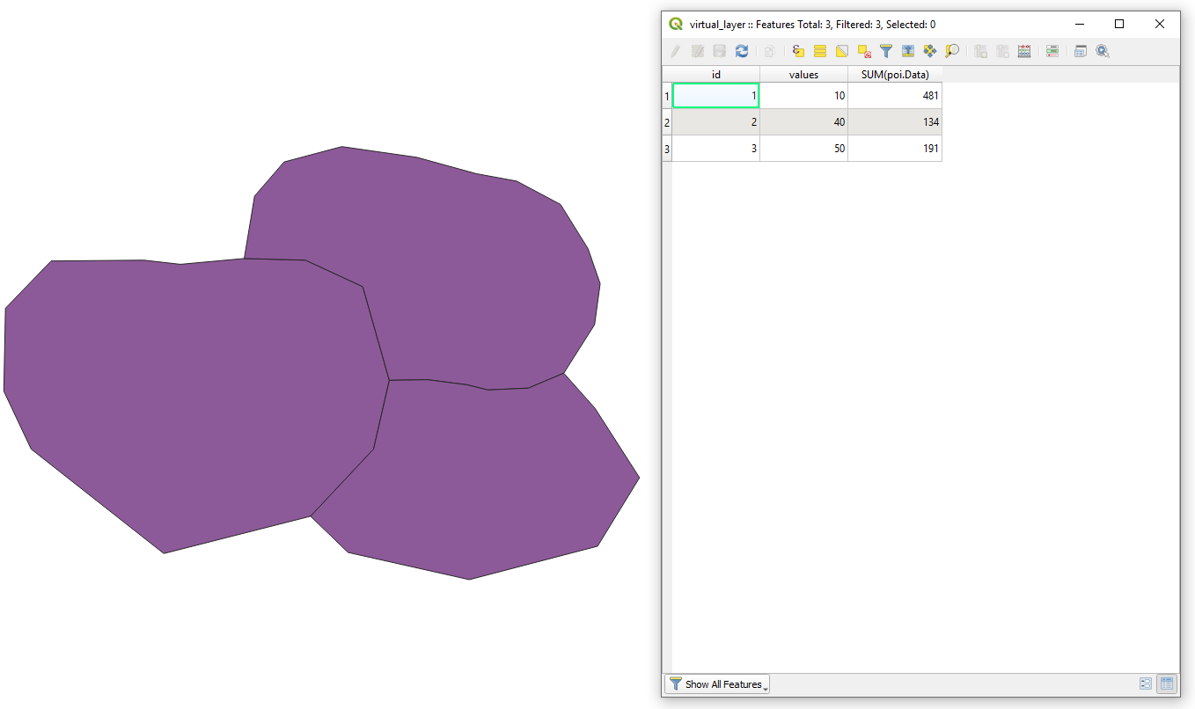Click the id cell of row 2
The height and width of the screenshot is (709, 1195).
716,122
